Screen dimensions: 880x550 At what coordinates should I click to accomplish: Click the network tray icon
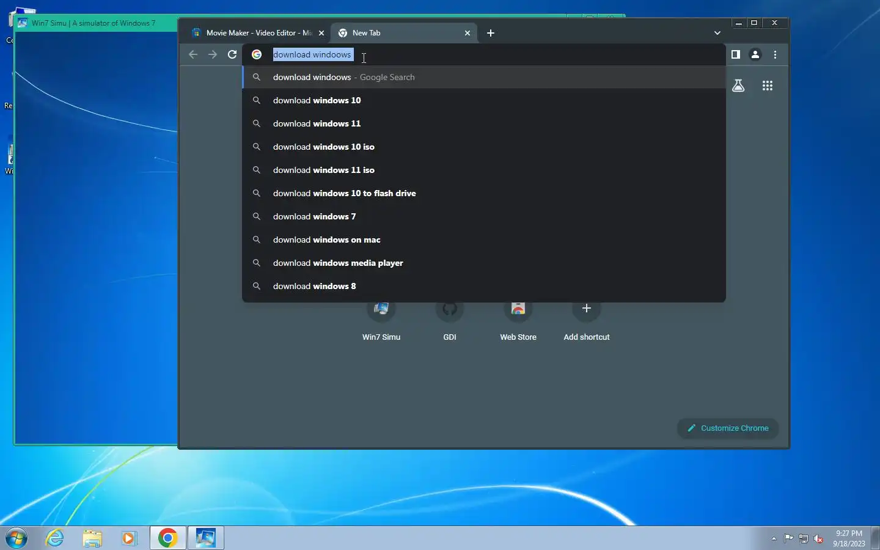tap(804, 539)
